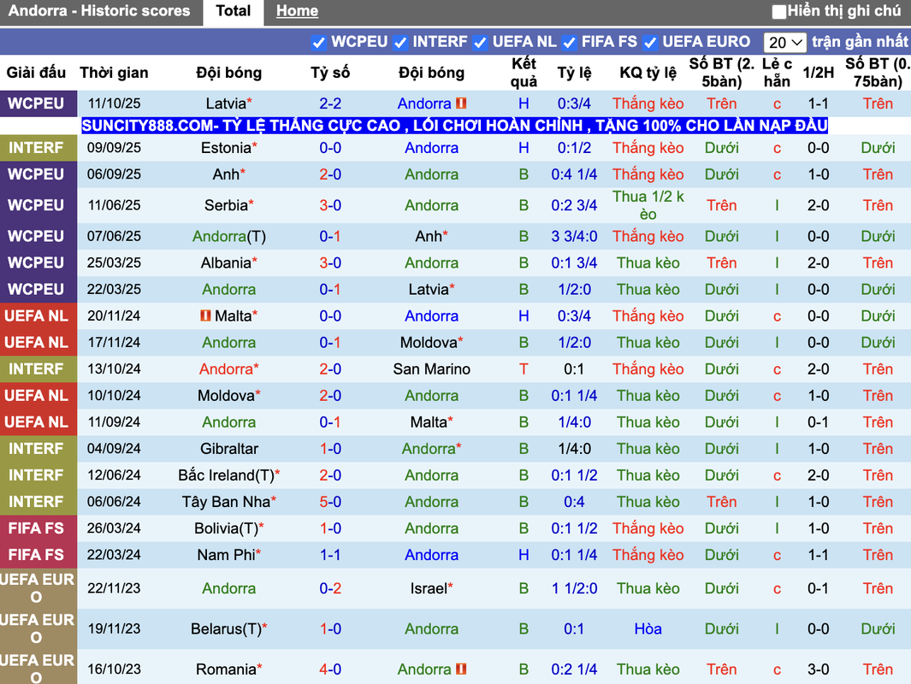911x684 pixels.
Task: Click the 3-0 half-time score in Romania row
Action: coord(818,669)
